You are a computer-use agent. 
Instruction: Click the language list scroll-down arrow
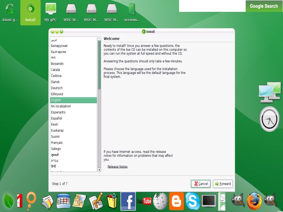[99, 170]
